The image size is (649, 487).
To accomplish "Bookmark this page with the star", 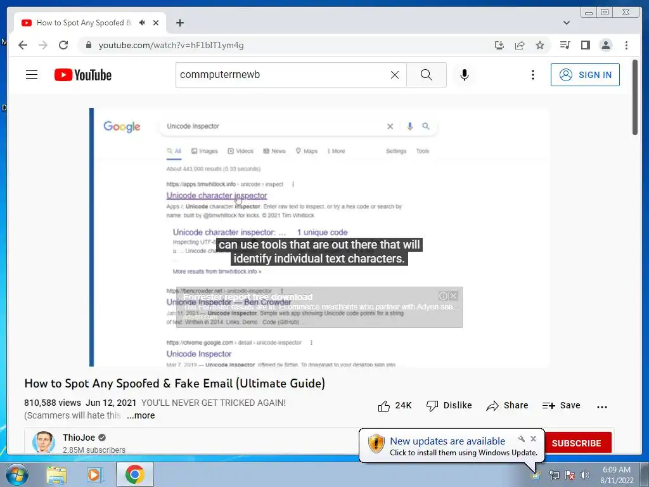I will point(540,45).
